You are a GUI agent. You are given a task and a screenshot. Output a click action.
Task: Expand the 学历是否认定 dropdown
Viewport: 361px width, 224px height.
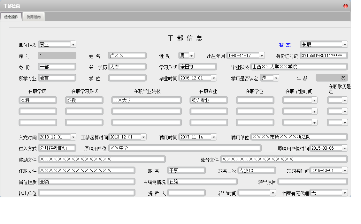276,78
